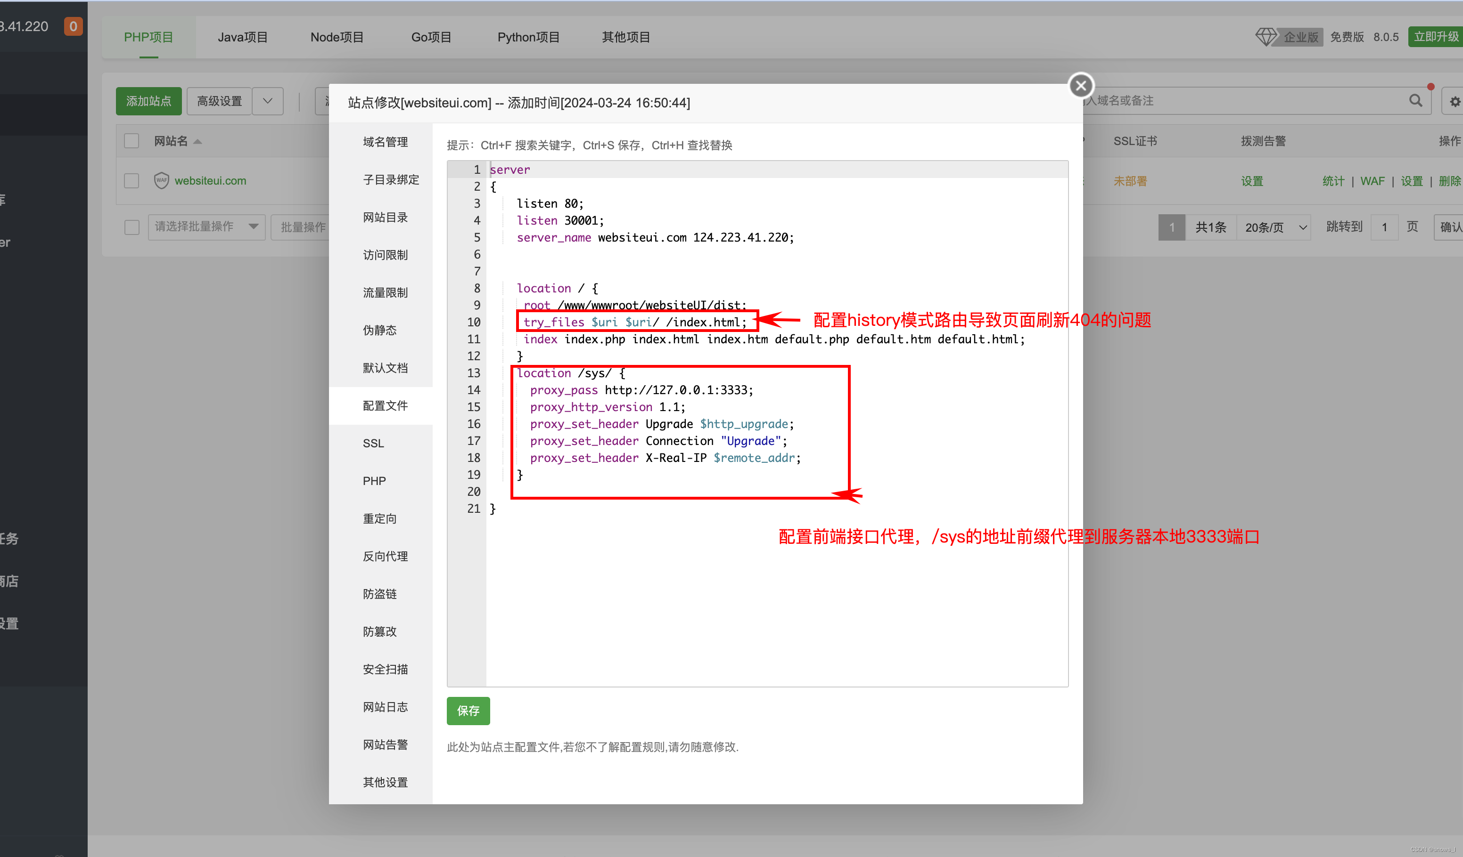Focus the domain or remark search field
The width and height of the screenshot is (1463, 857).
point(1242,101)
